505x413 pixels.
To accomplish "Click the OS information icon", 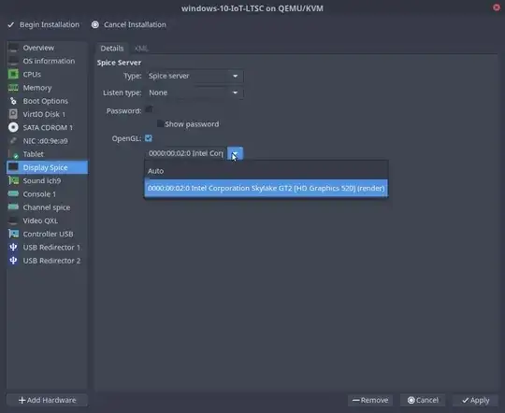I will pyautogui.click(x=13, y=61).
